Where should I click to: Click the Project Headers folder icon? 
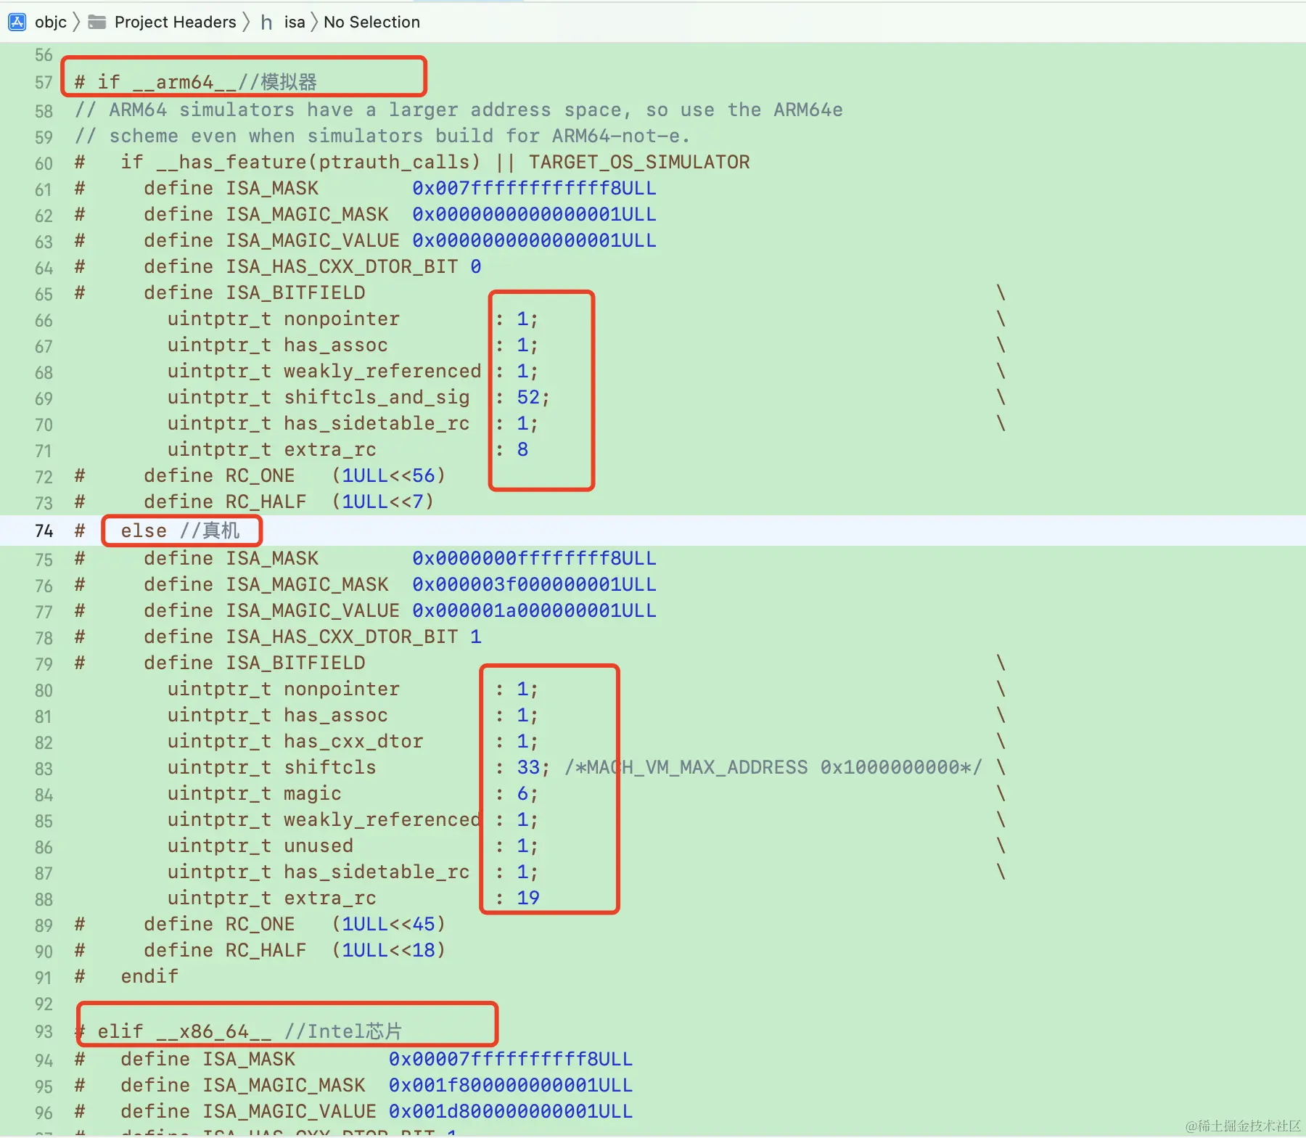(96, 22)
